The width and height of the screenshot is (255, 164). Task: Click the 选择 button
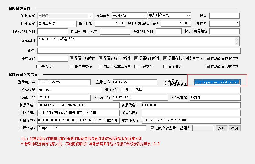[222, 128]
